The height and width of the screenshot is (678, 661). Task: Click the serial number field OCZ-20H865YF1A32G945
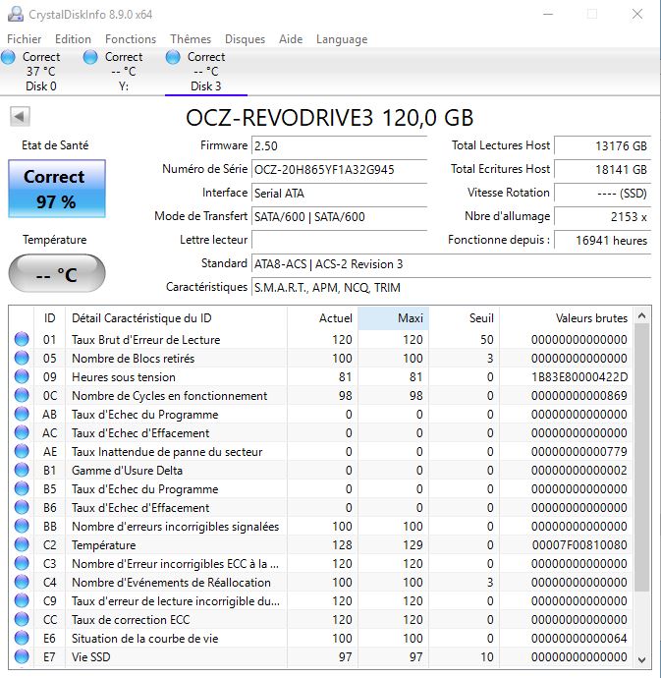[340, 169]
